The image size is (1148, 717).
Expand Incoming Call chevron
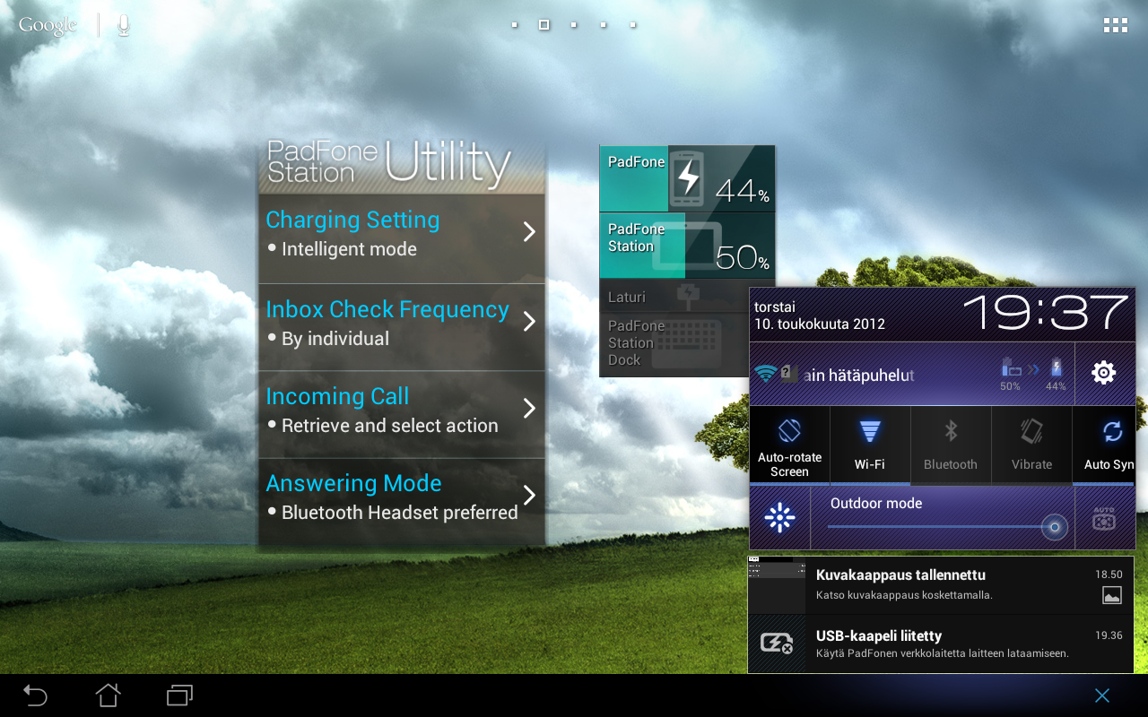point(529,408)
